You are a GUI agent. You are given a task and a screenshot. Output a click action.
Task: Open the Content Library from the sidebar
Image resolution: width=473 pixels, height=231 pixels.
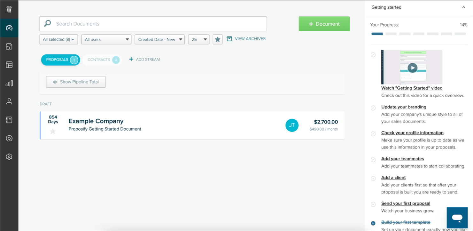[9, 120]
